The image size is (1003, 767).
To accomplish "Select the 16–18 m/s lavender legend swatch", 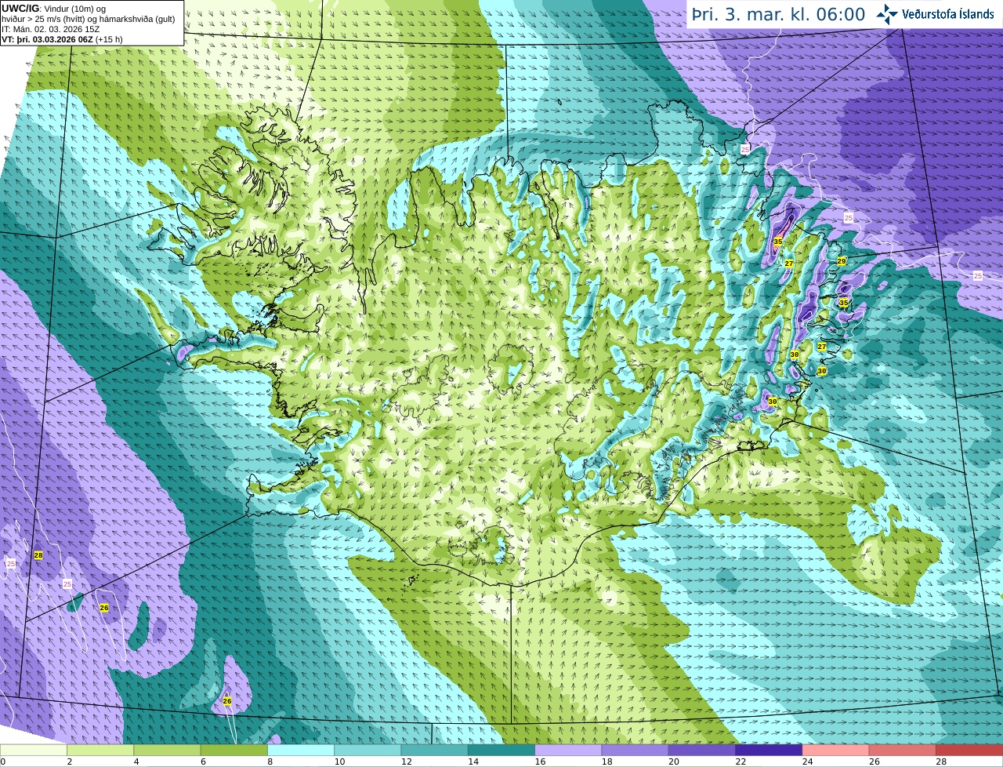I will tap(568, 750).
